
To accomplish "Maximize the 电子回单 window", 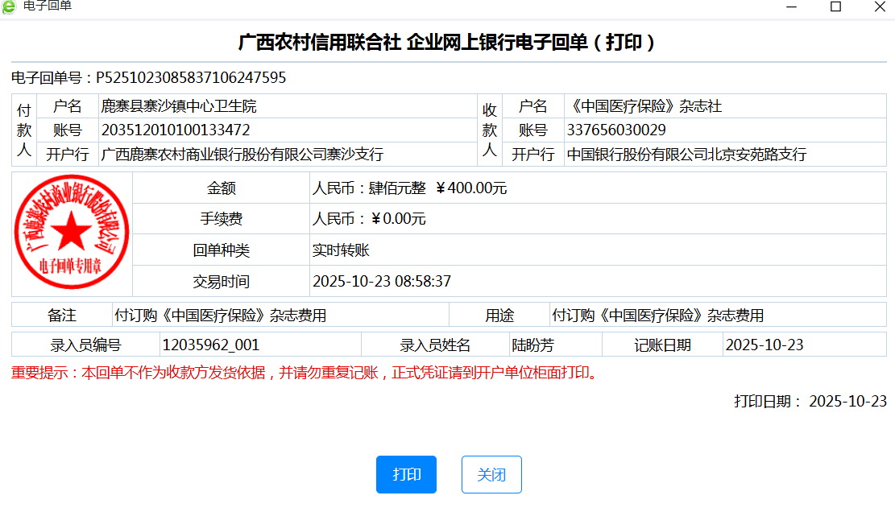I will click(835, 6).
